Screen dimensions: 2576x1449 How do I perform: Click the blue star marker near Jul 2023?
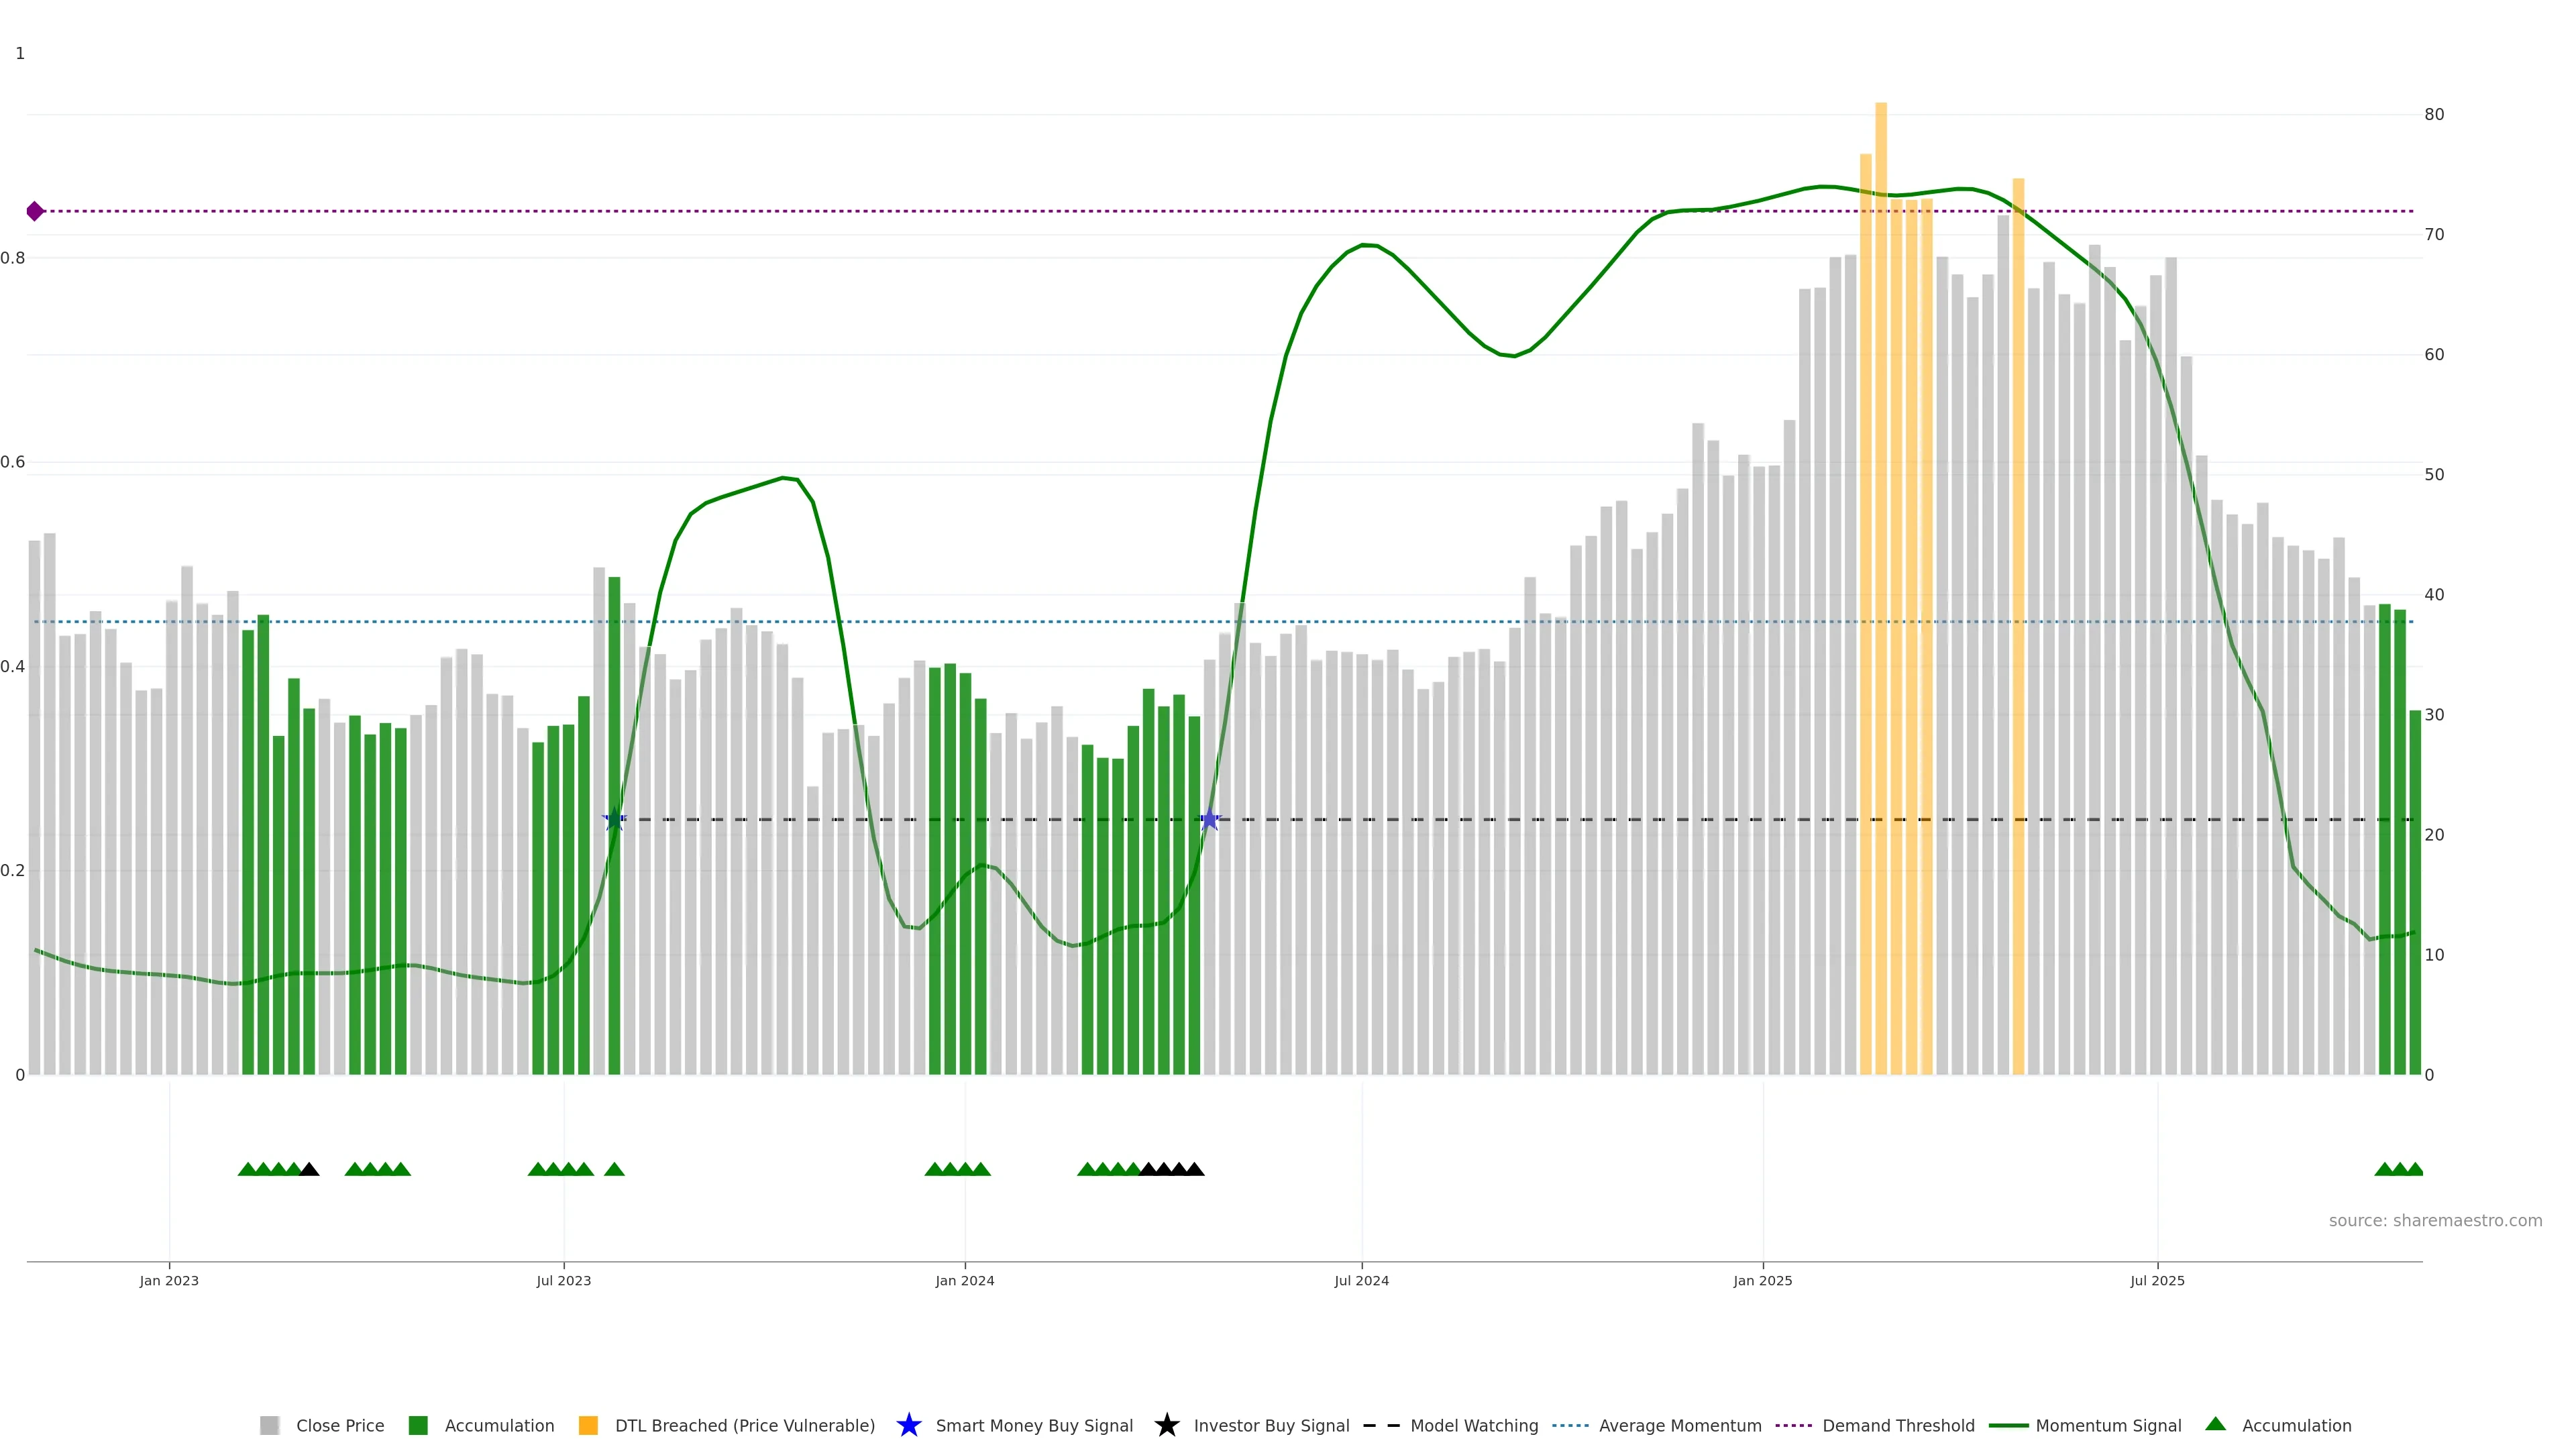pyautogui.click(x=614, y=819)
